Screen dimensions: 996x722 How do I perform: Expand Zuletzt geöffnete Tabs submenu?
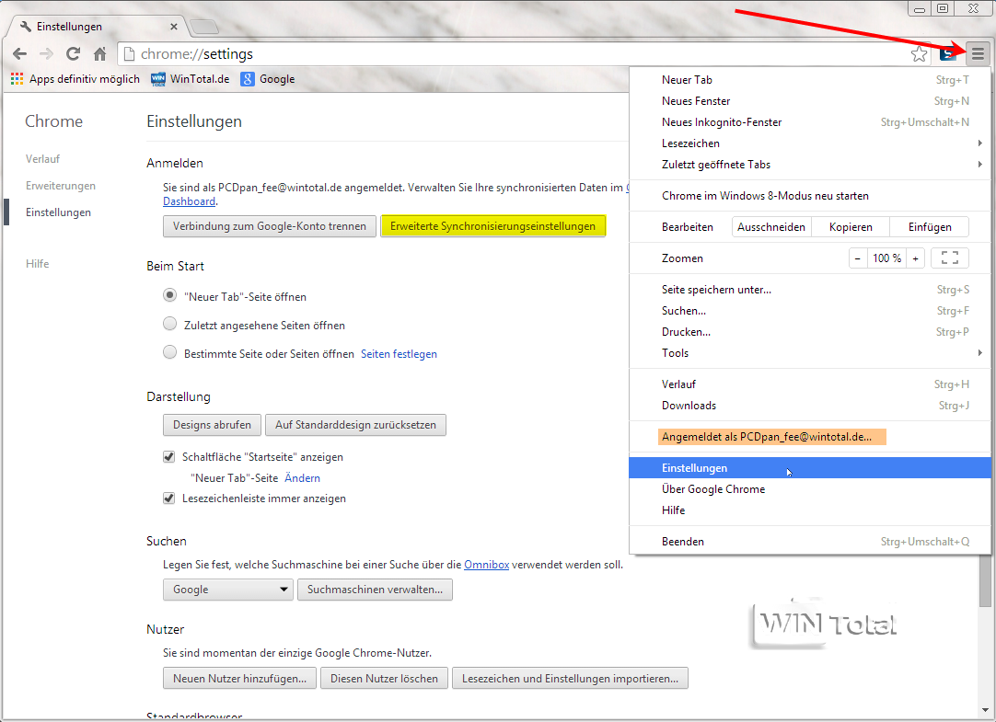coord(810,165)
